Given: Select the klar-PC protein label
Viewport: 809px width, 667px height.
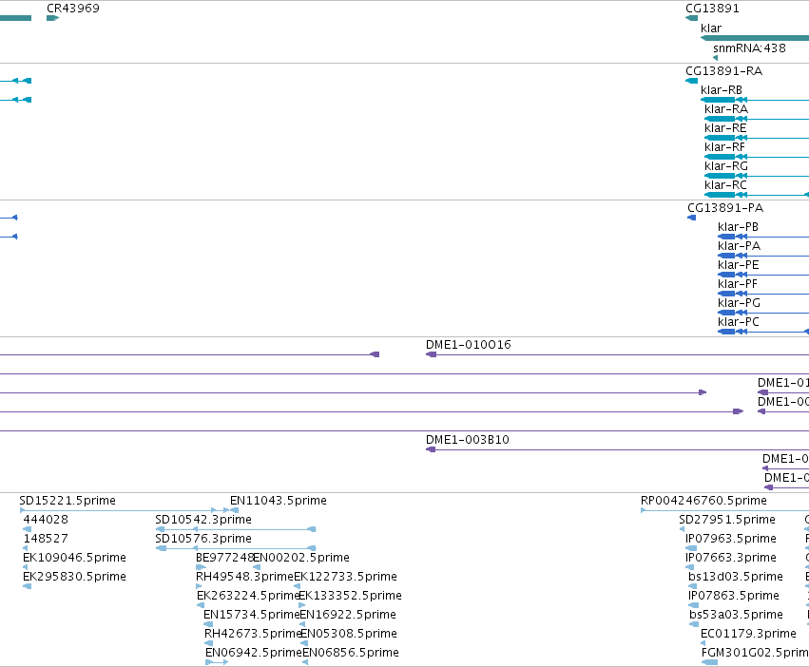Looking at the screenshot, I should click(739, 322).
